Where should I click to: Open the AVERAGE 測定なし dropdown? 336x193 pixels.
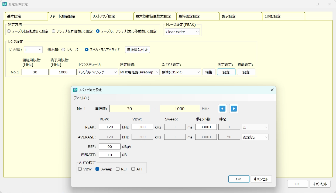pyautogui.click(x=255, y=137)
